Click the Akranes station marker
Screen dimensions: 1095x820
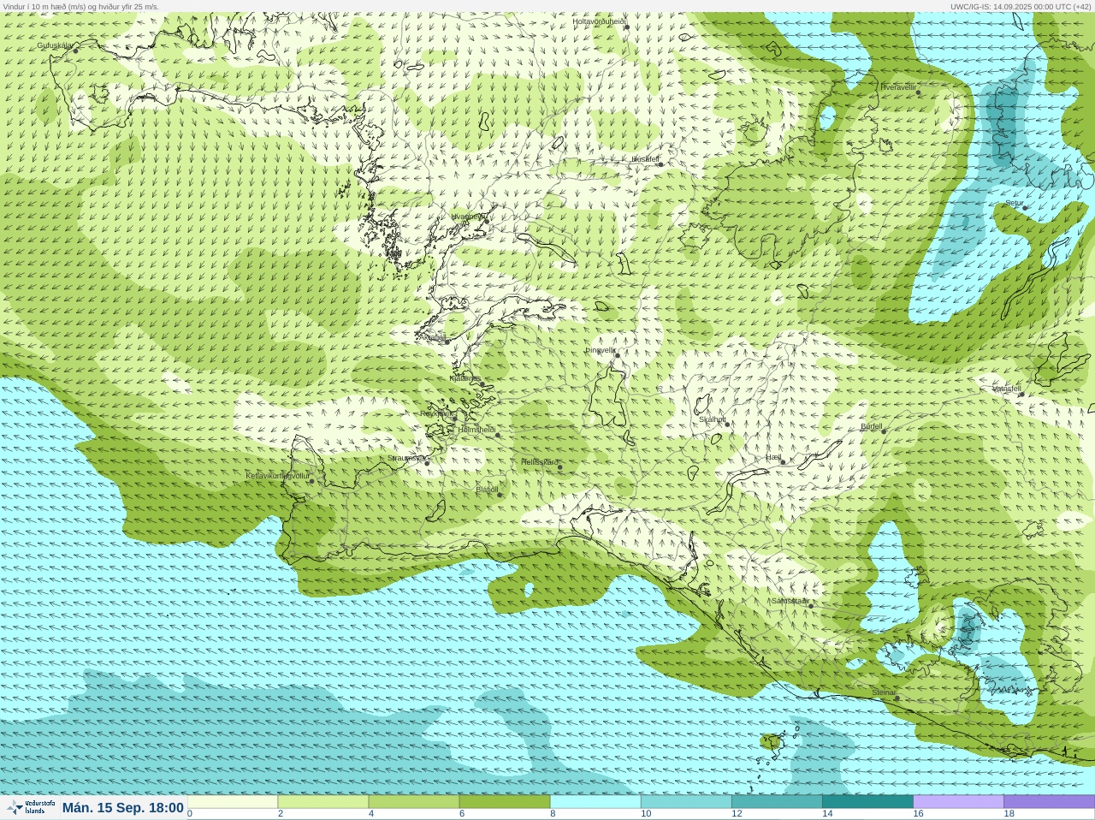(x=447, y=342)
